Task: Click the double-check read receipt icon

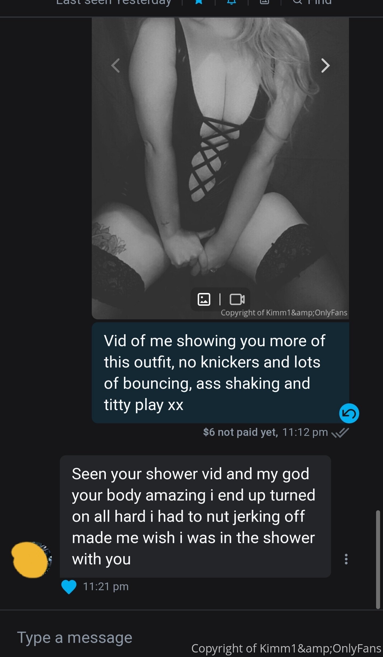Action: (x=340, y=432)
